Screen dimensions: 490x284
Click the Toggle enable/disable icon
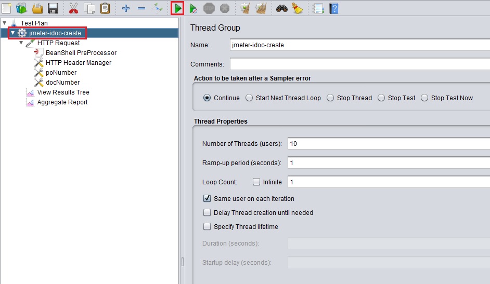(157, 8)
